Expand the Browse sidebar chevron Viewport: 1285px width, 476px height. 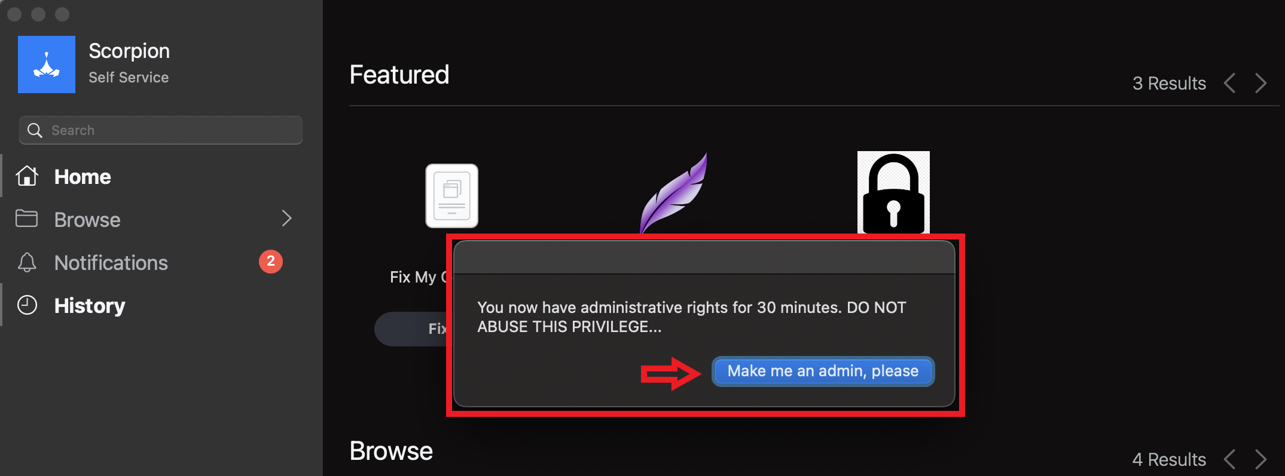pyautogui.click(x=286, y=219)
